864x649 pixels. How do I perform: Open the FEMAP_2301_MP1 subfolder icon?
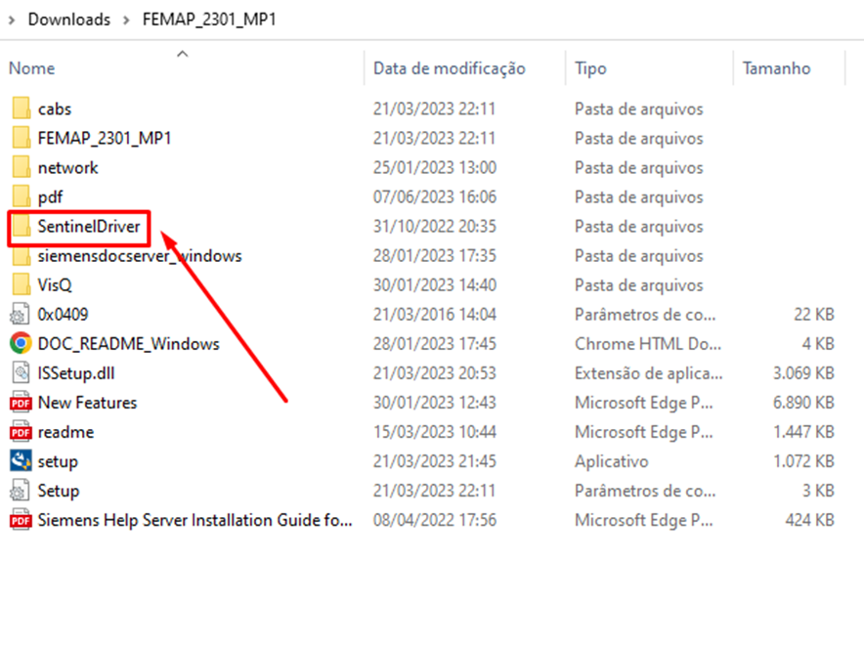pyautogui.click(x=21, y=138)
